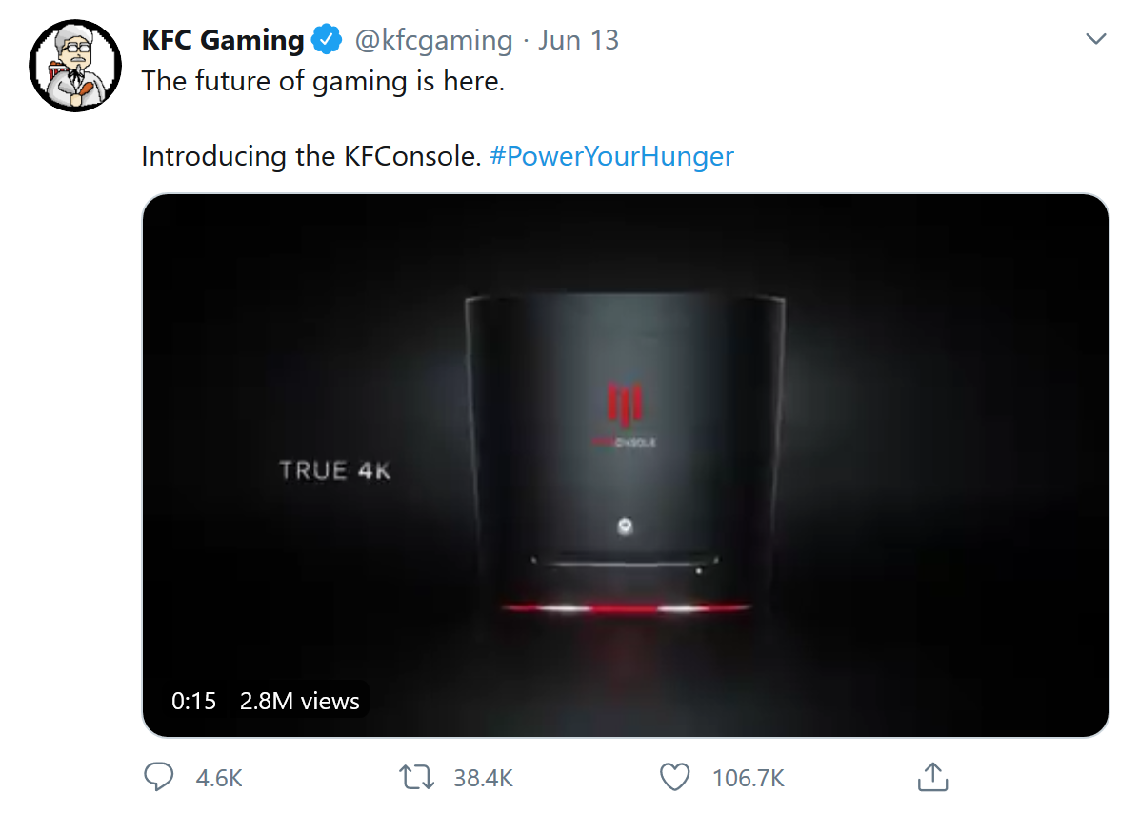1139x814 pixels.
Task: Click the Jun 13 tweet timestamp
Action: pos(578,40)
